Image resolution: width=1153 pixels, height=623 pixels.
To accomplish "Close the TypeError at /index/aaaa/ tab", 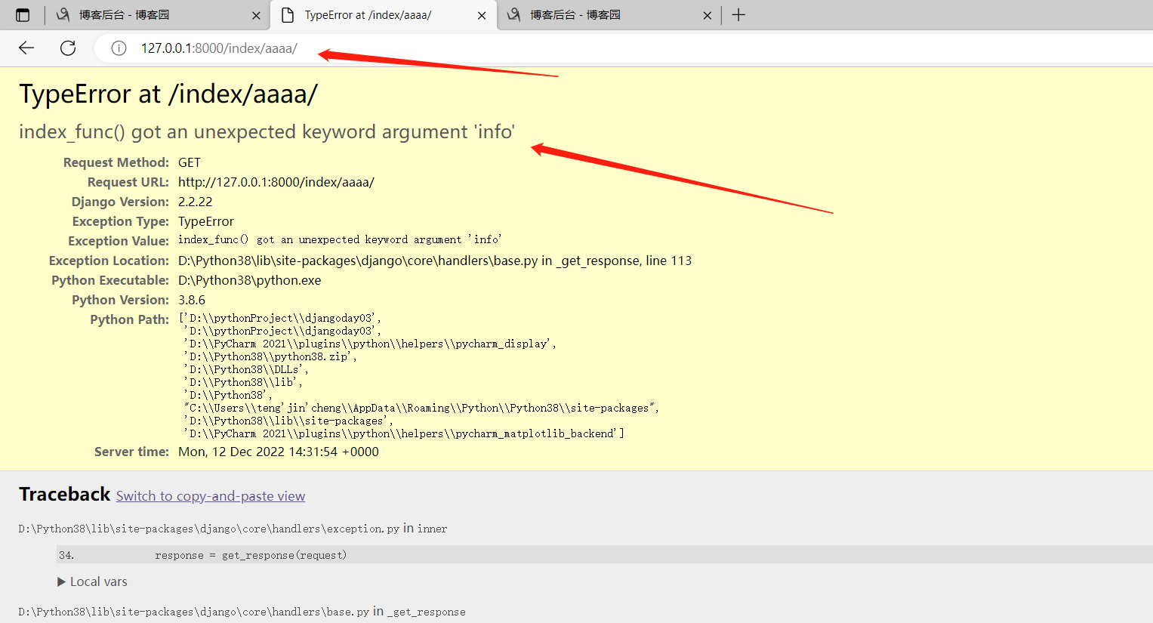I will click(482, 15).
